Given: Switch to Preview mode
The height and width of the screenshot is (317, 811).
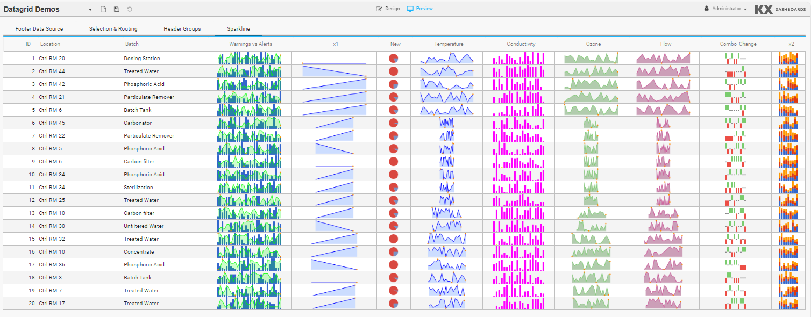Looking at the screenshot, I should pos(419,9).
